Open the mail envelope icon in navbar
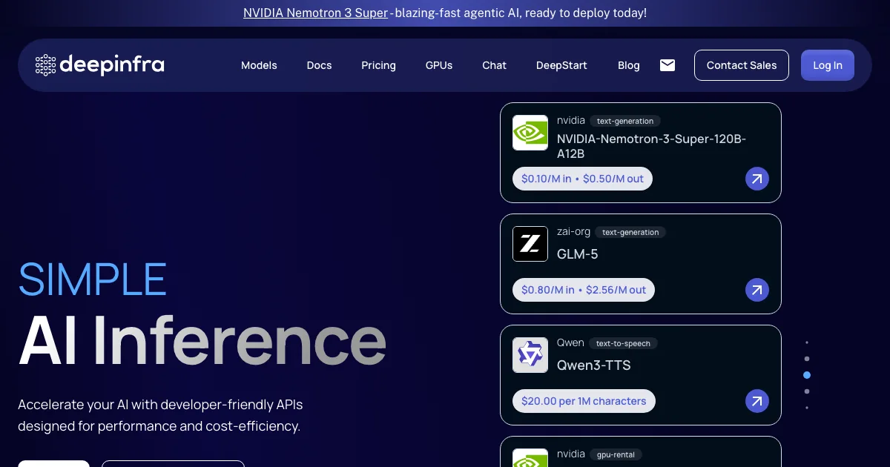Viewport: 890px width, 467px height. pos(667,65)
